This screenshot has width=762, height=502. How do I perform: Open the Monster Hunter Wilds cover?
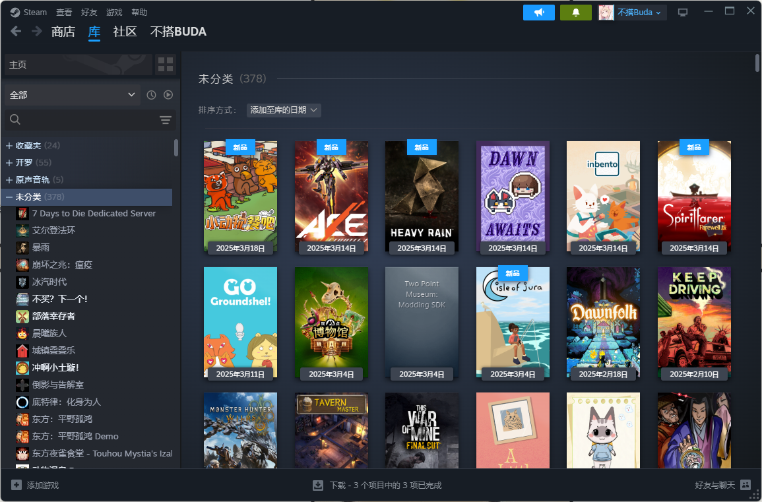coord(241,431)
